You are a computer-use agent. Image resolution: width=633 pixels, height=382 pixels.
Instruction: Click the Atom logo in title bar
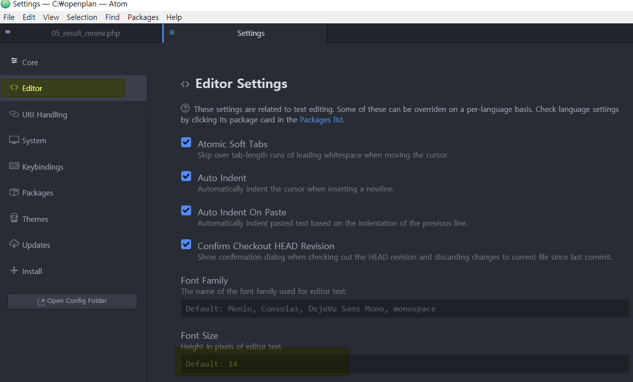coord(5,4)
